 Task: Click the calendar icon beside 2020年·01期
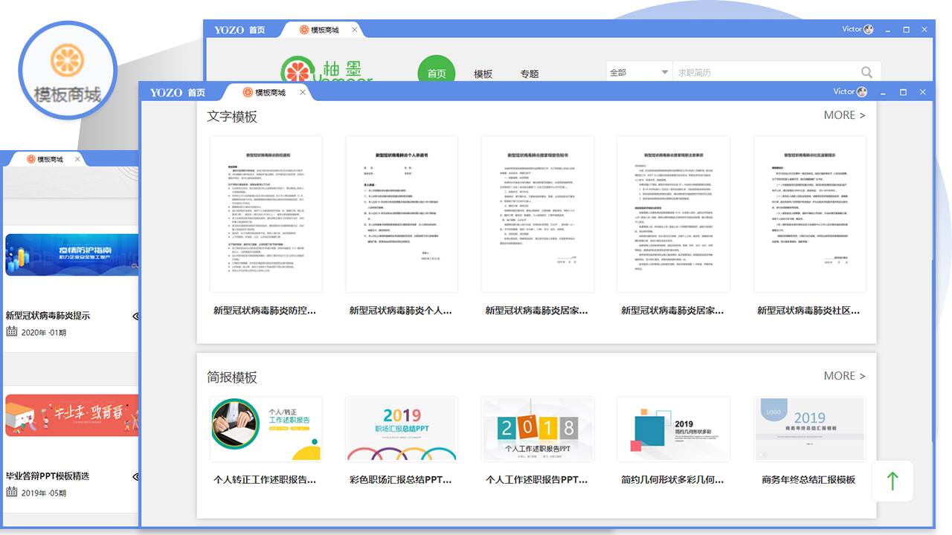coord(12,331)
